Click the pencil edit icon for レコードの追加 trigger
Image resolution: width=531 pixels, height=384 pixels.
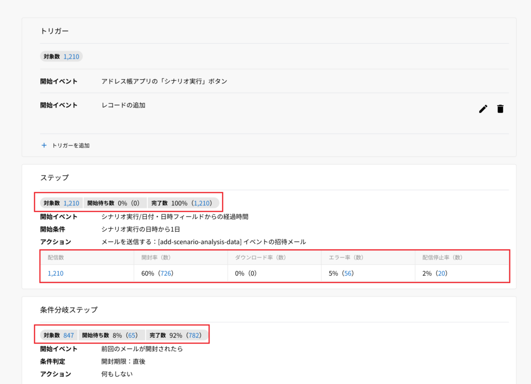point(483,109)
